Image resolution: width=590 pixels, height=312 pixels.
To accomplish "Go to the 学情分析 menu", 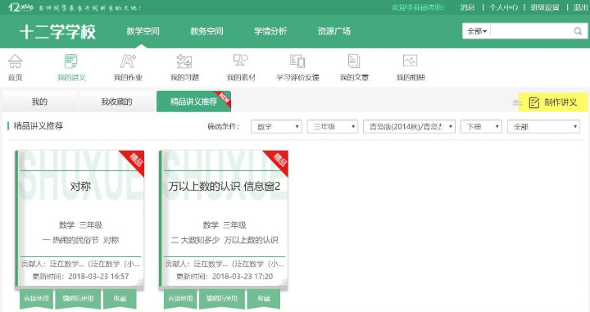I will click(270, 31).
